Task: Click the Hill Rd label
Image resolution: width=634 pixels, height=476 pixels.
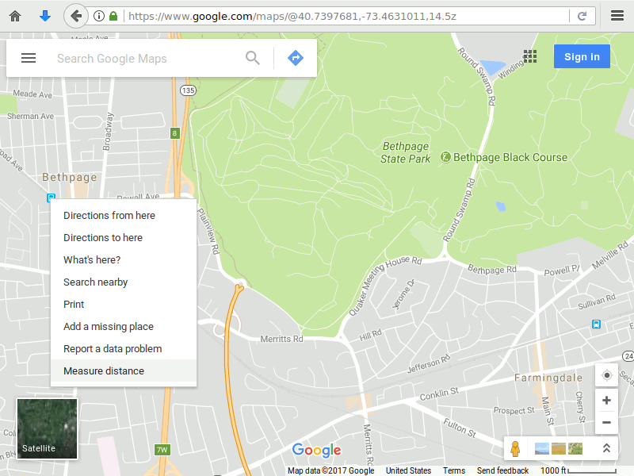Action: pos(370,335)
